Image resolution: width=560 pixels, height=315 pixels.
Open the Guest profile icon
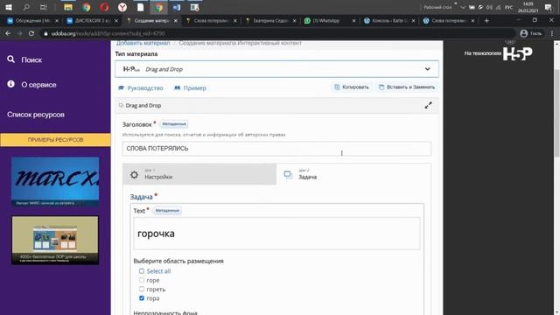click(524, 33)
